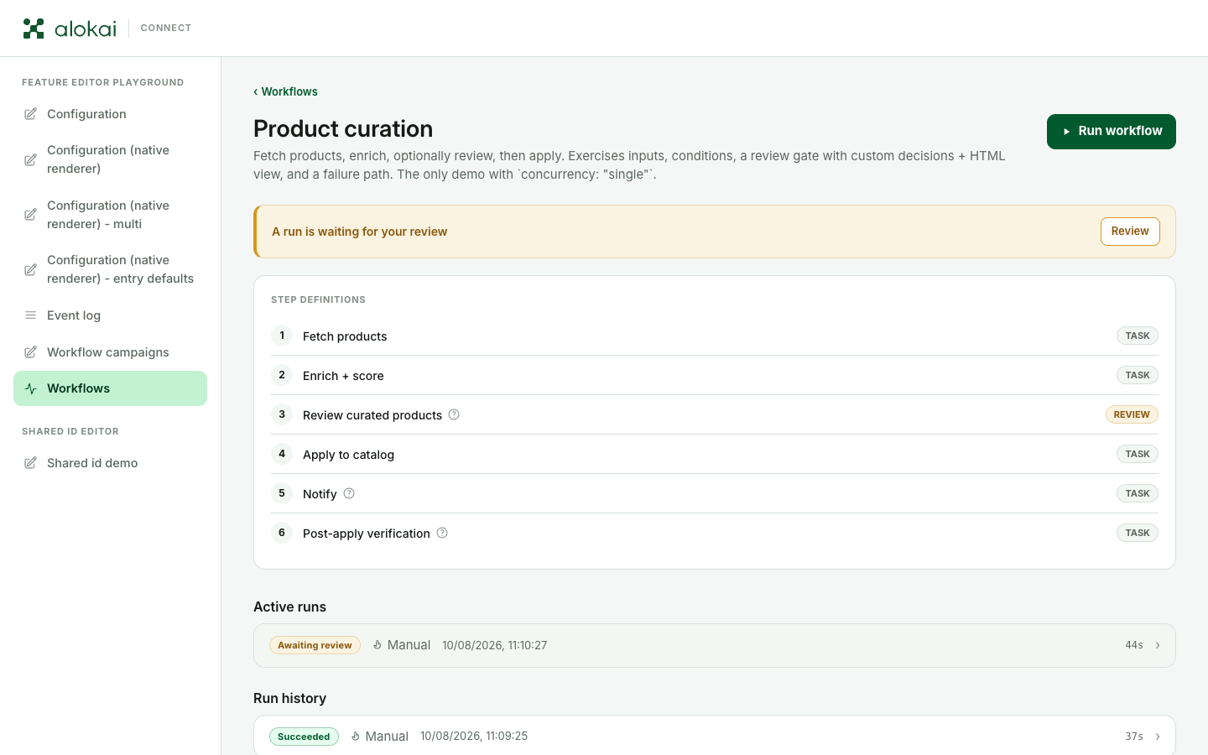Click the edit icon for Configuration (native renderer)

(x=30, y=159)
